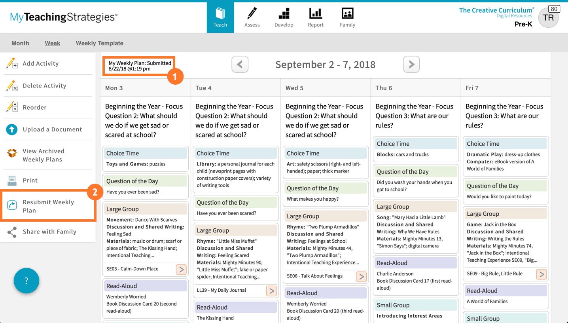Open the Weekly Template tab
568x323 pixels.
point(99,43)
